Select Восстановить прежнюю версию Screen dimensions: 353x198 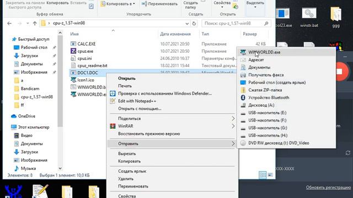[149, 134]
